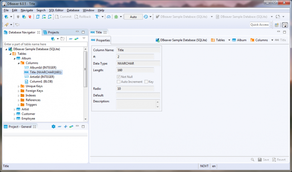Collapse the DBeaver Sample Database tree node
Screen dimensions: 292x172
point(6,49)
